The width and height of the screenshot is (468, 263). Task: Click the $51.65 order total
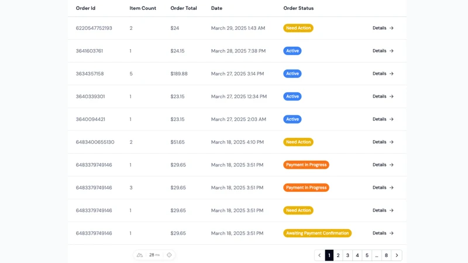tap(178, 142)
